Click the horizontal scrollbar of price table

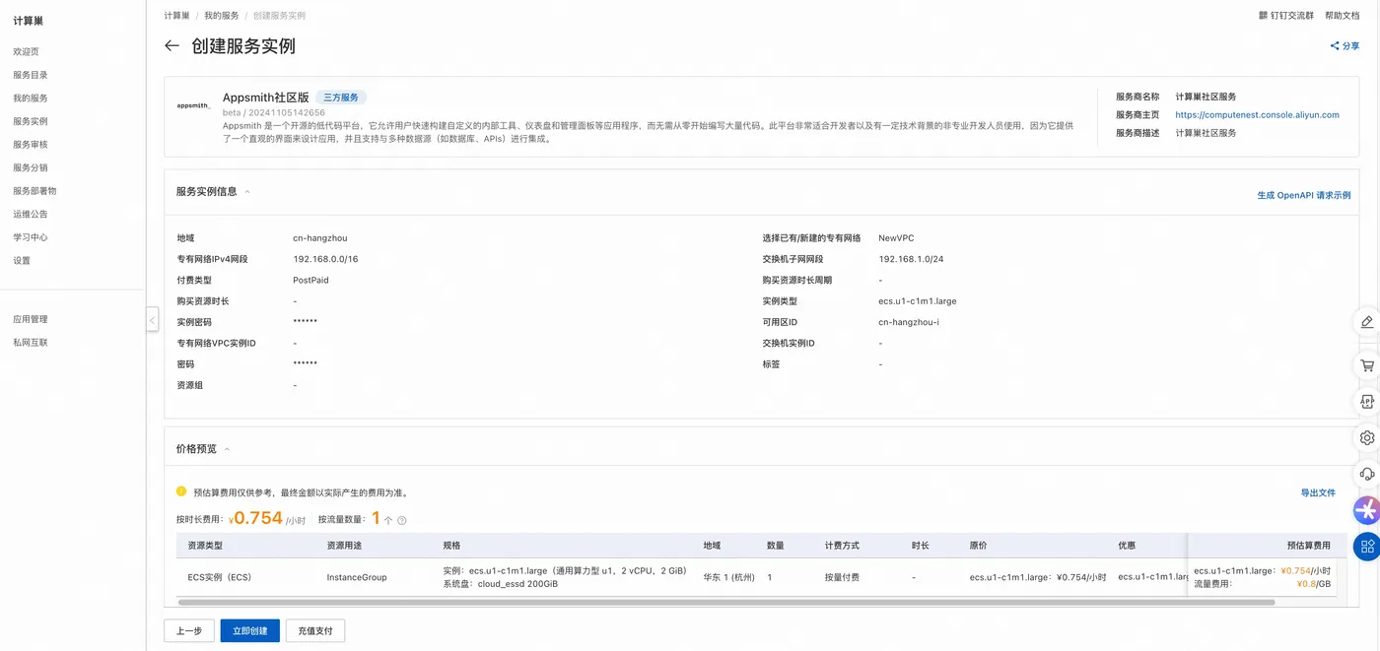tap(724, 602)
